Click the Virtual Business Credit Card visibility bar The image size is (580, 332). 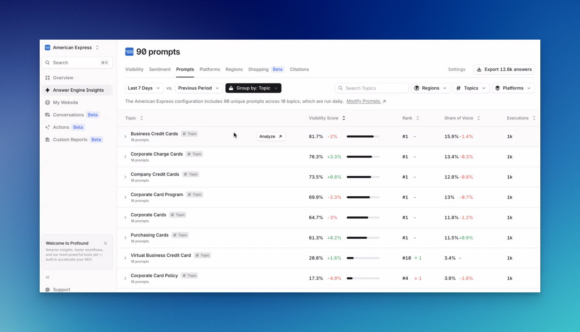tap(363, 258)
